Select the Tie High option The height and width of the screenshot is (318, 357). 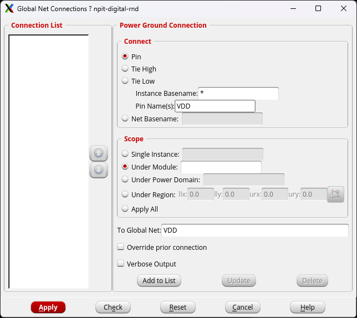(x=125, y=69)
